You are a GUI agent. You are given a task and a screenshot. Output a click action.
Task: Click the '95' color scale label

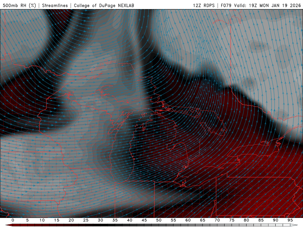pos(290,220)
